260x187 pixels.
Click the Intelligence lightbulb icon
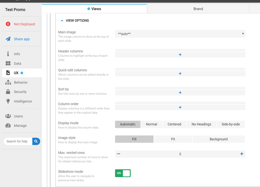(8, 101)
